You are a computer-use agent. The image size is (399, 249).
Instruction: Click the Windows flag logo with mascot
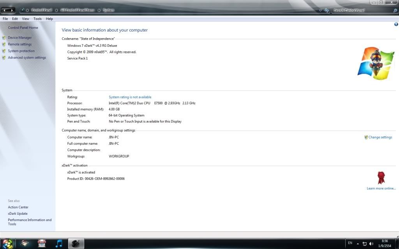pyautogui.click(x=376, y=63)
